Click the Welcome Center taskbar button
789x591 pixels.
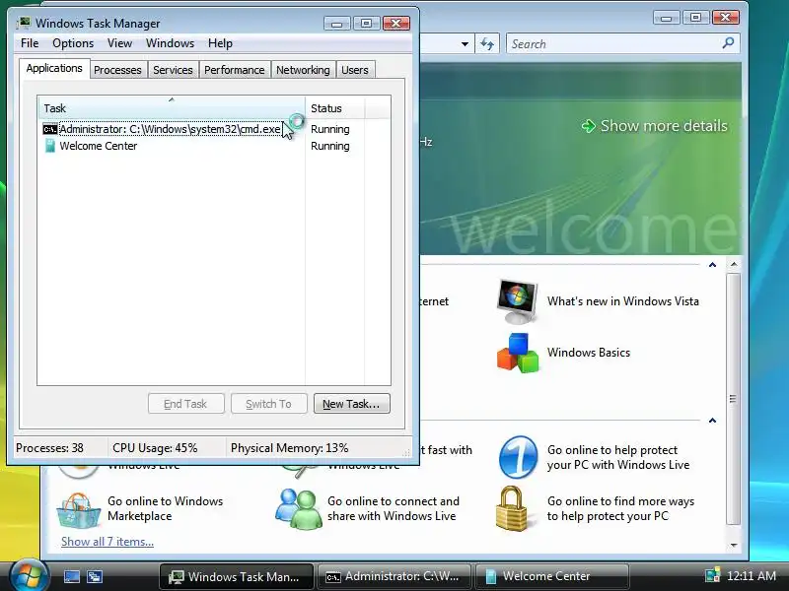pyautogui.click(x=551, y=576)
